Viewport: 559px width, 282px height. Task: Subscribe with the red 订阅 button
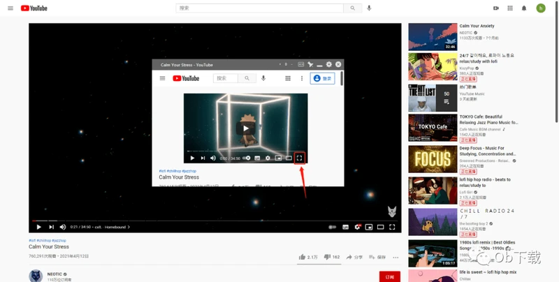(390, 276)
